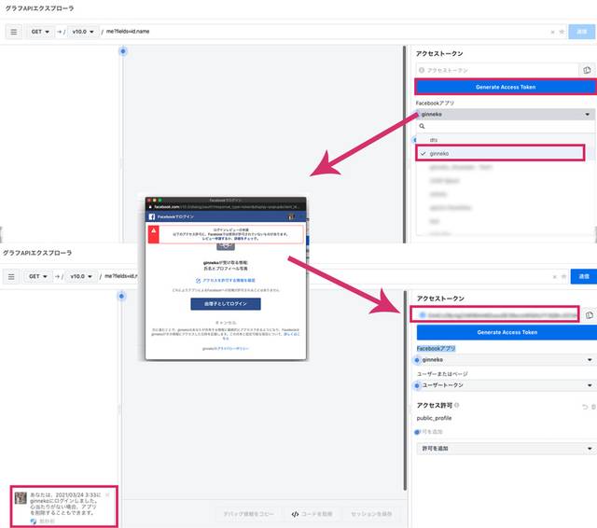597x528 pixels.
Task: Click the キャンセル link in login popup
Action: [x=226, y=323]
